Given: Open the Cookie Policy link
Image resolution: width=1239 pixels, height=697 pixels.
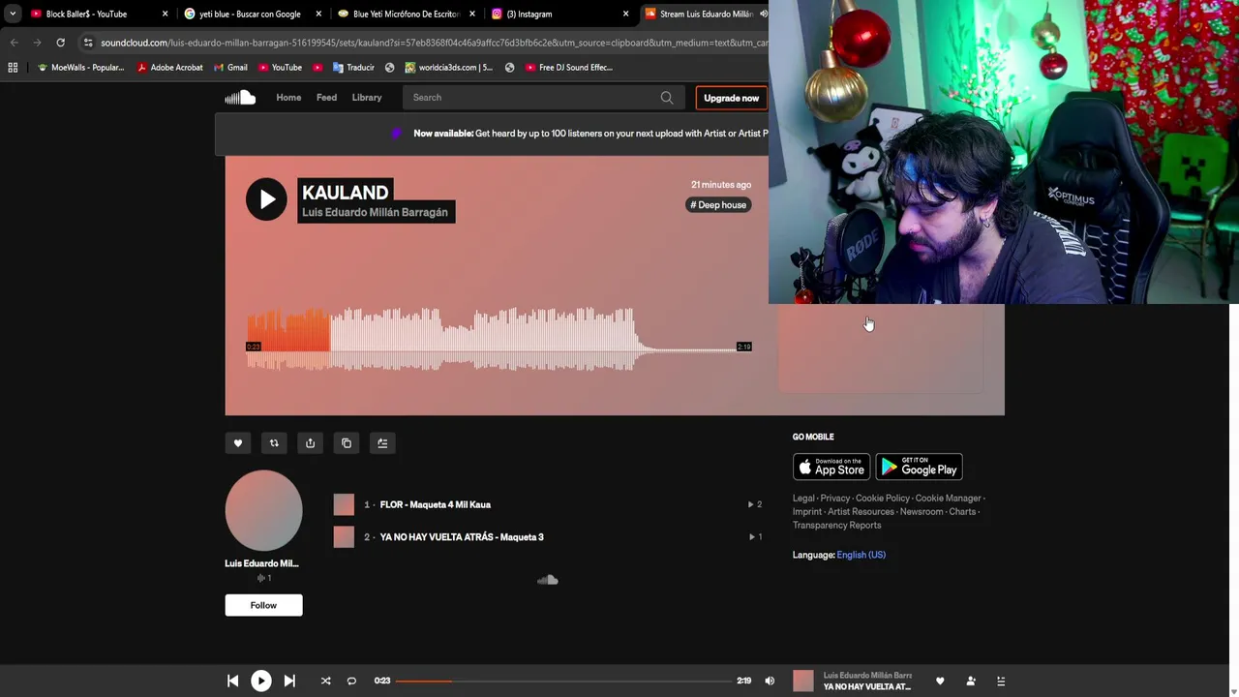Looking at the screenshot, I should (883, 499).
